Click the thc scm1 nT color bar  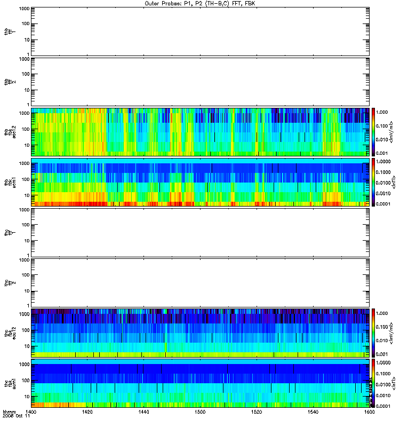(x=373, y=383)
